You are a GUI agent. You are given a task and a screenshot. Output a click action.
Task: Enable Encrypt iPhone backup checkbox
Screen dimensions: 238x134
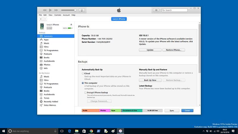click(x=85, y=92)
